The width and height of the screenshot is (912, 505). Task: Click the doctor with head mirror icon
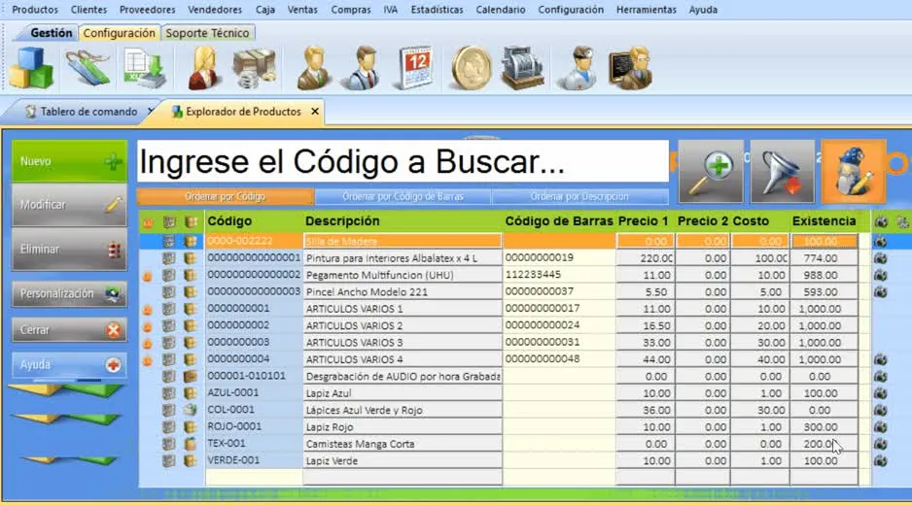[578, 69]
